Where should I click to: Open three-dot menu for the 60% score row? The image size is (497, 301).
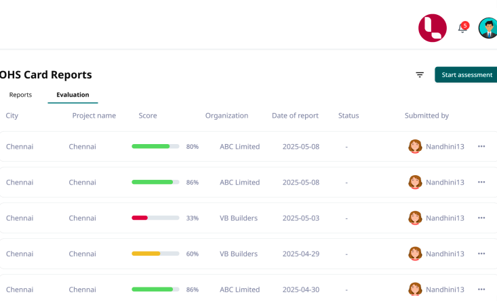tap(481, 254)
